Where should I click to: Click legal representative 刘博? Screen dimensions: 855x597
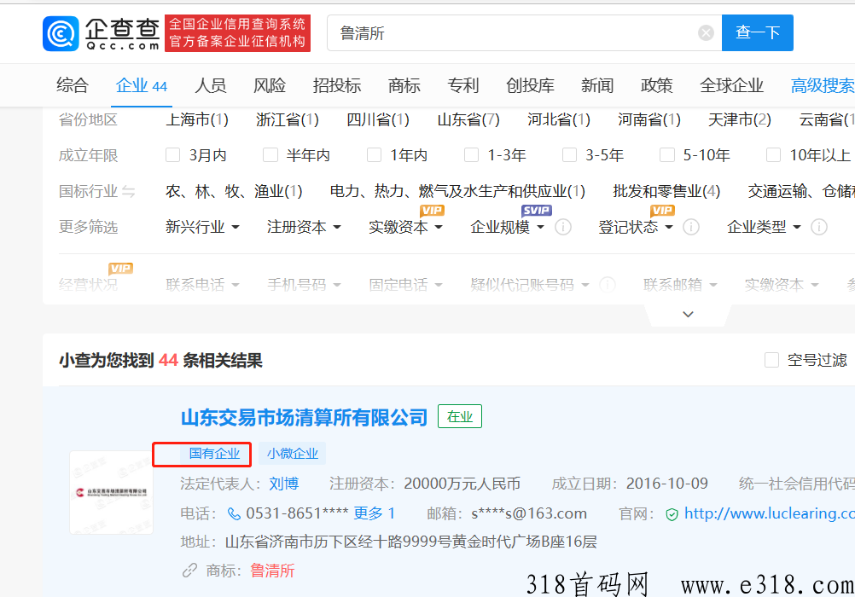coord(283,484)
